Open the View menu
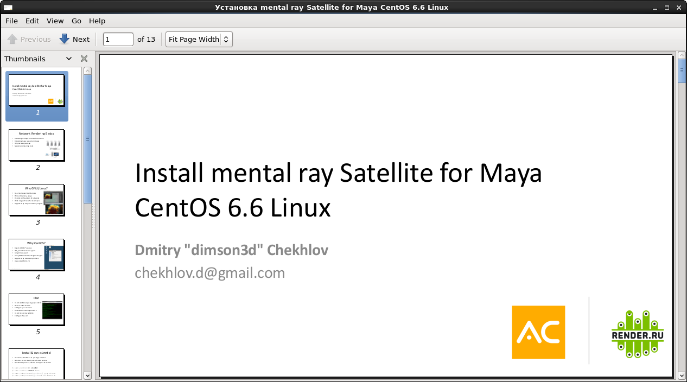 tap(55, 21)
